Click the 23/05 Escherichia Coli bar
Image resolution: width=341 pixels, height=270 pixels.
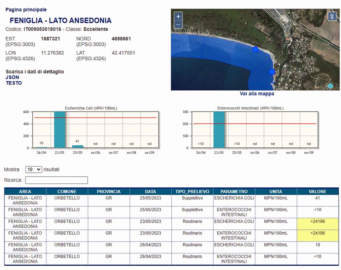[59, 130]
